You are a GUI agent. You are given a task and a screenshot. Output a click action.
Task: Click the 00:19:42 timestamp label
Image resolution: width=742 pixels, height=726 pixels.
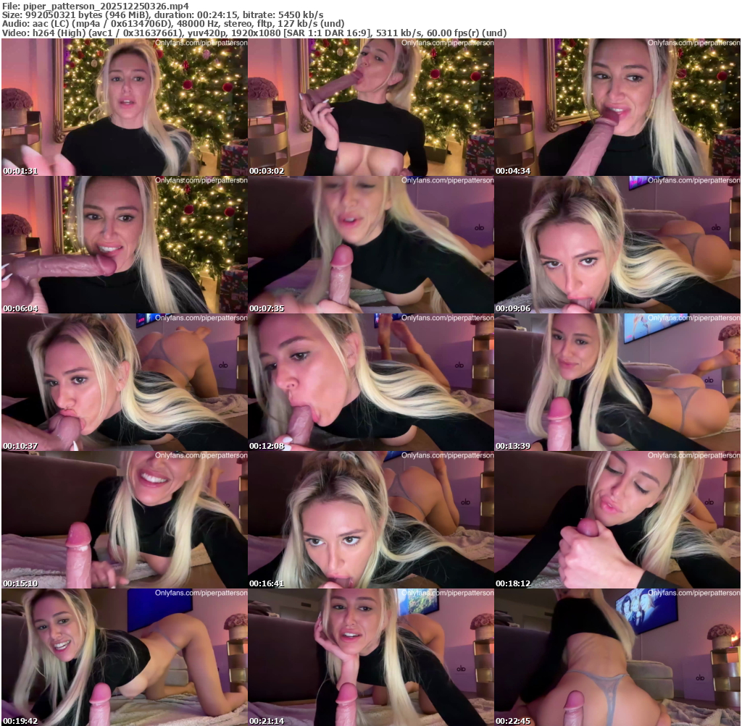(x=20, y=721)
